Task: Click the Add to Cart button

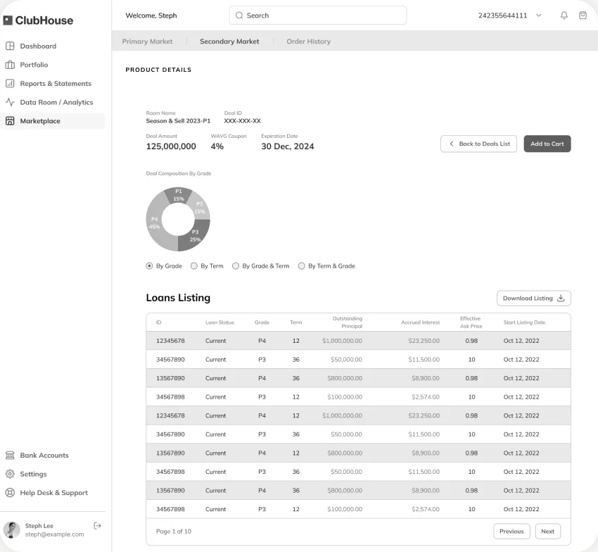Action: point(547,144)
